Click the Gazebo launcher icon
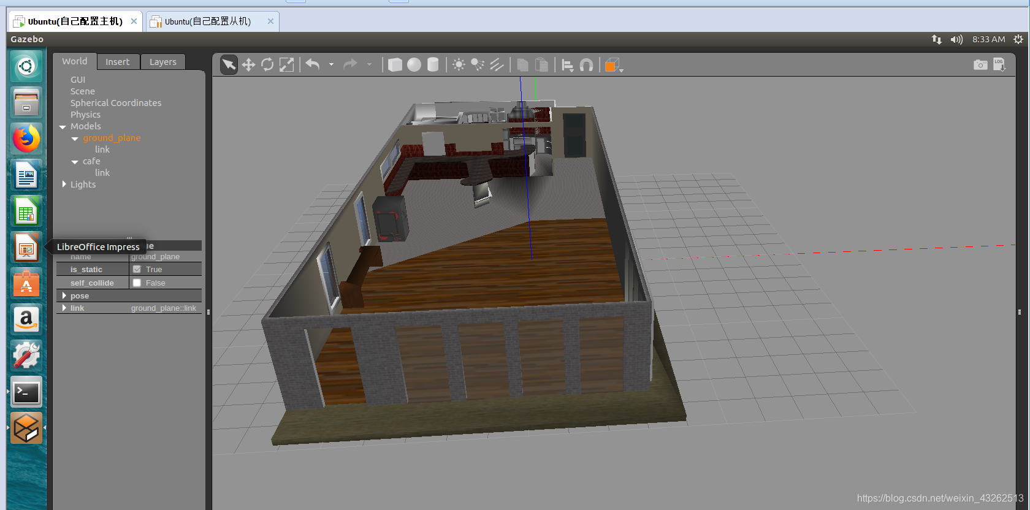Screen dimensions: 1030x510 (x=26, y=428)
